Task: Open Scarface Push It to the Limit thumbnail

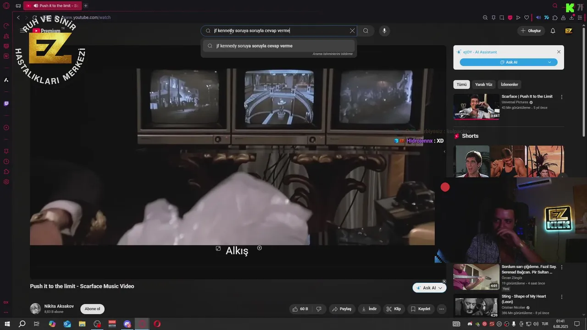Action: [x=476, y=107]
